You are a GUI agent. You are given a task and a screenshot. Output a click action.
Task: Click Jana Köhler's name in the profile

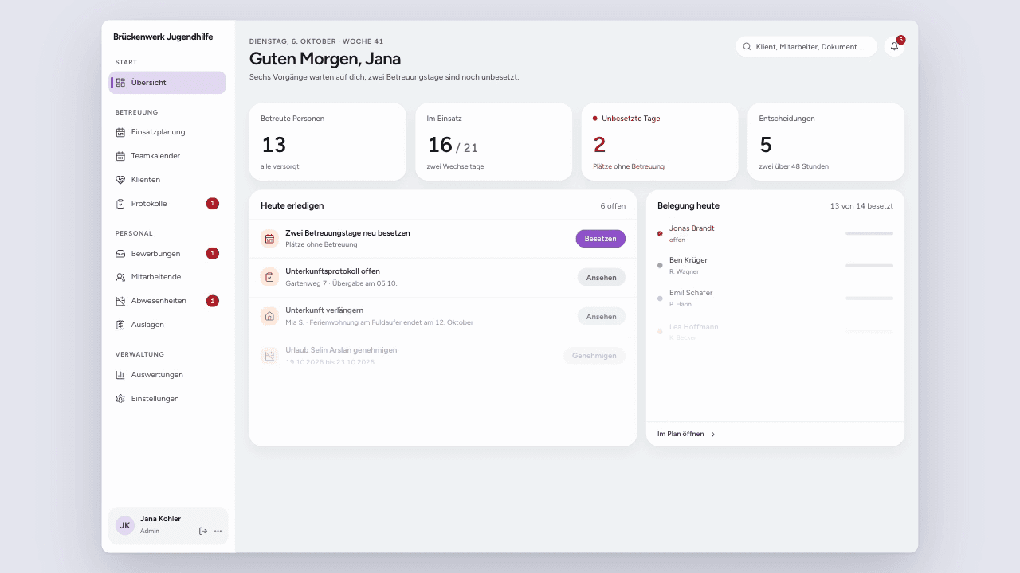click(160, 519)
